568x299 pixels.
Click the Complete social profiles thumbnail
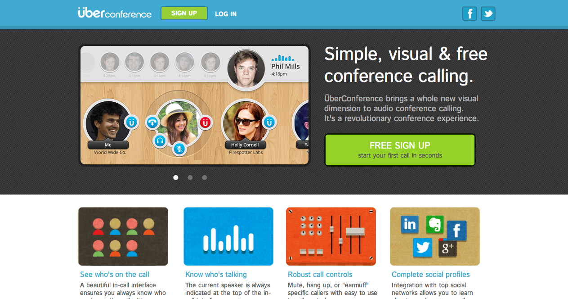pos(435,236)
